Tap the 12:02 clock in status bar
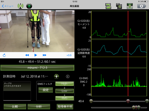This screenshot has height=111, width=149. [75, 2]
